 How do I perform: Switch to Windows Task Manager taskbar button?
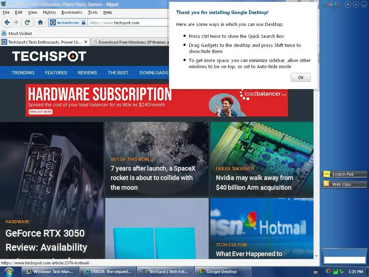[50, 272]
